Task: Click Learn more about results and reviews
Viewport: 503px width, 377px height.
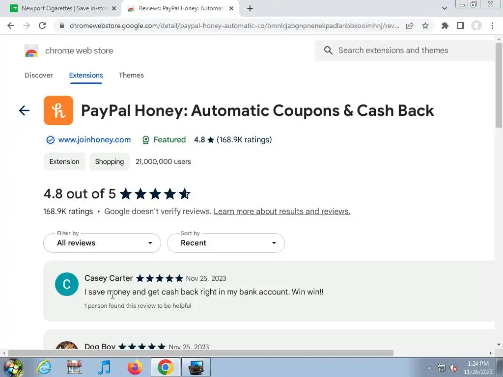Action: pos(282,211)
